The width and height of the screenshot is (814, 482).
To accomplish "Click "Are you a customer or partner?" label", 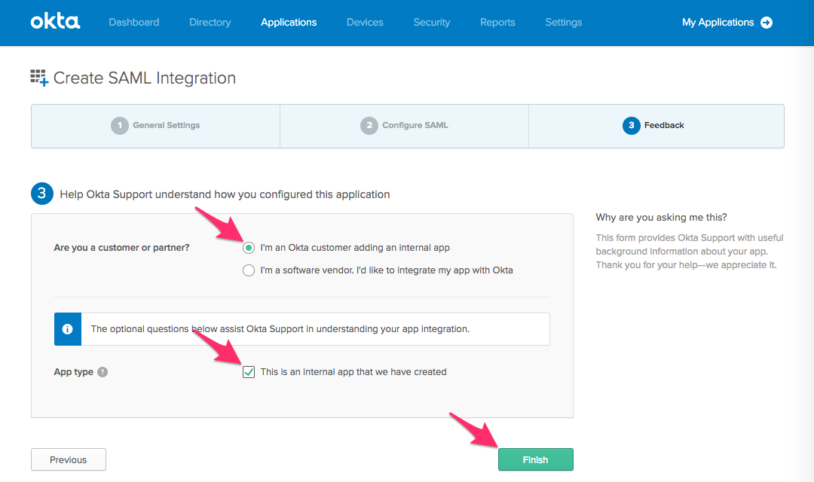I will (121, 248).
